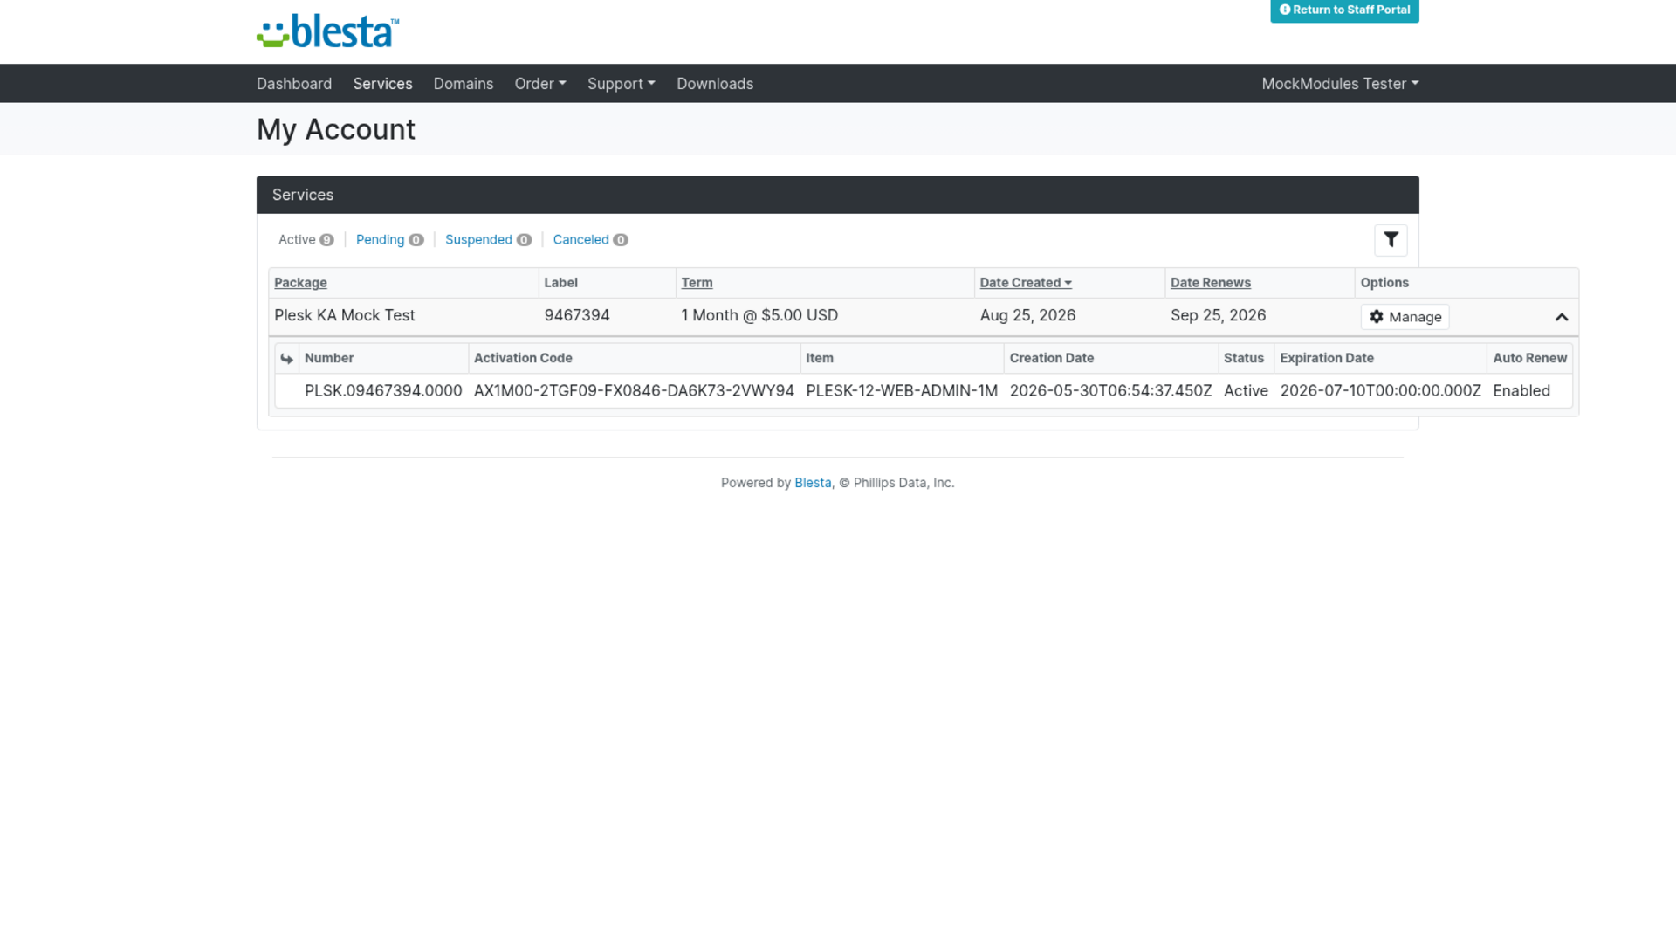Click the activation code AX1M00-2TGF09-FX0846-DA6K73-2VWY94

point(634,391)
